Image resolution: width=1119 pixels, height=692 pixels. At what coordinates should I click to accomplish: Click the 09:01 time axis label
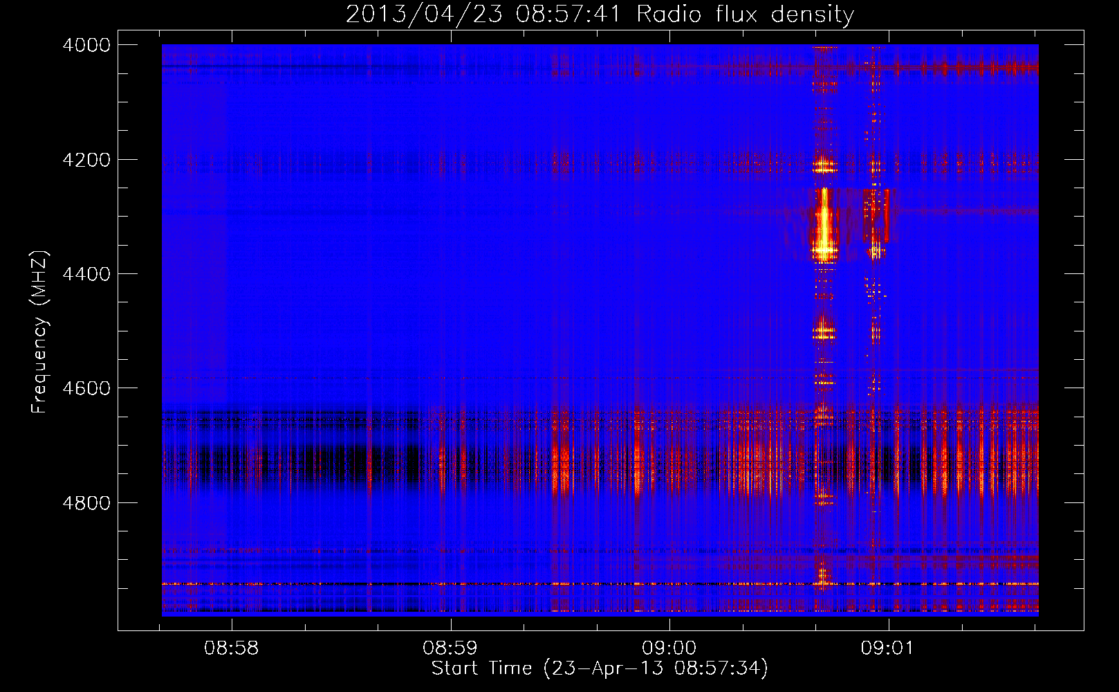pyautogui.click(x=887, y=648)
